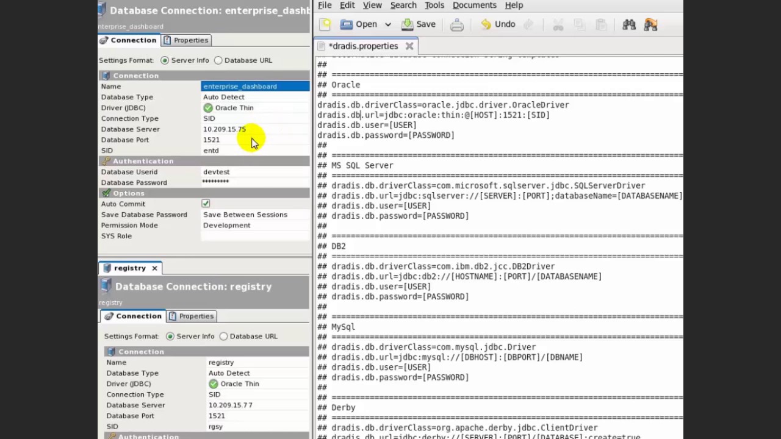Click the dradis.db.user=[USER] Oracle line

click(x=367, y=125)
